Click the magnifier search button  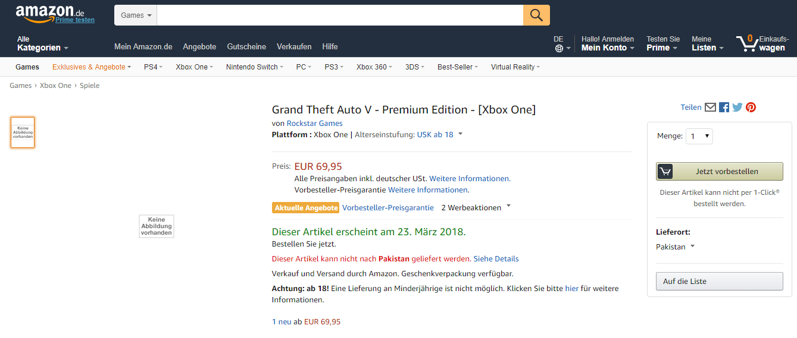click(x=536, y=15)
